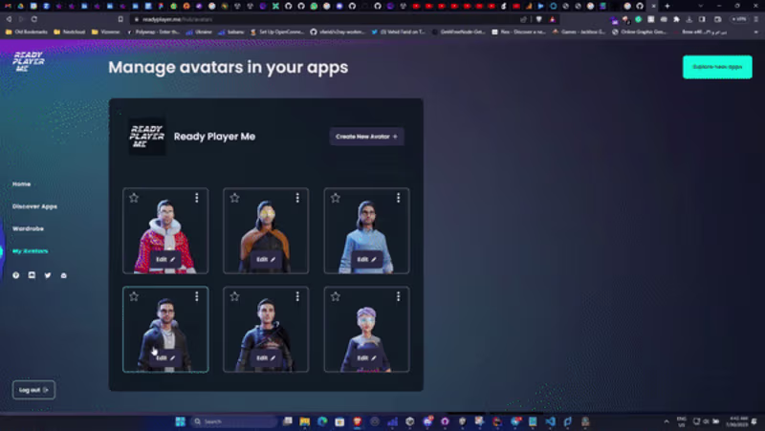
Task: Expand options for the light blue sweater avatar
Action: [398, 198]
